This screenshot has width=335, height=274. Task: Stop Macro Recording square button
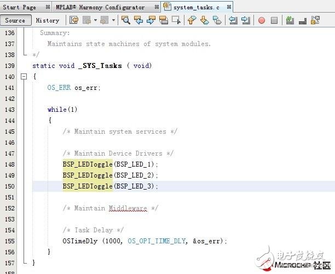point(274,20)
